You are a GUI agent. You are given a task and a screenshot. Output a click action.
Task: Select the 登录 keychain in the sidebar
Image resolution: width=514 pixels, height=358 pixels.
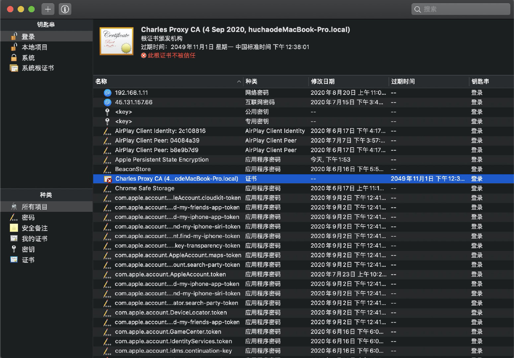point(28,36)
